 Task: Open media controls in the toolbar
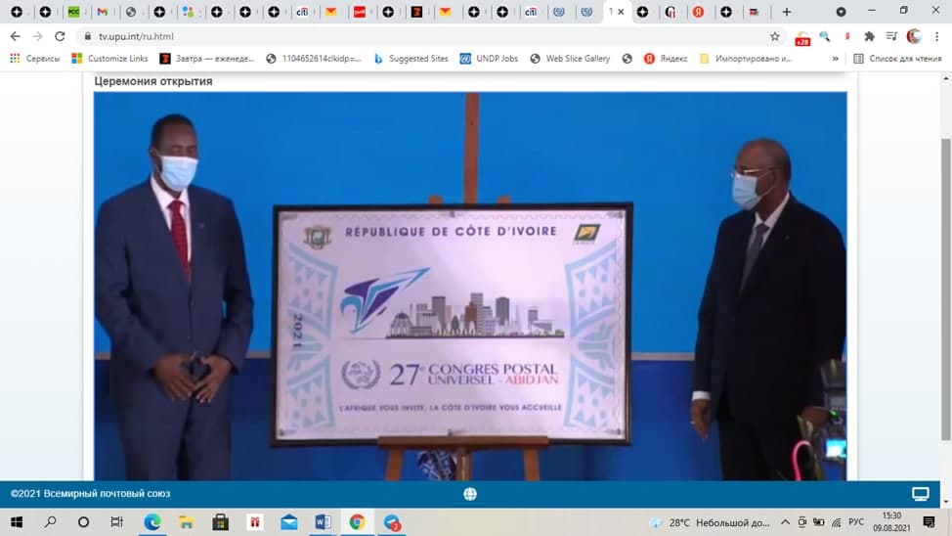tap(891, 36)
